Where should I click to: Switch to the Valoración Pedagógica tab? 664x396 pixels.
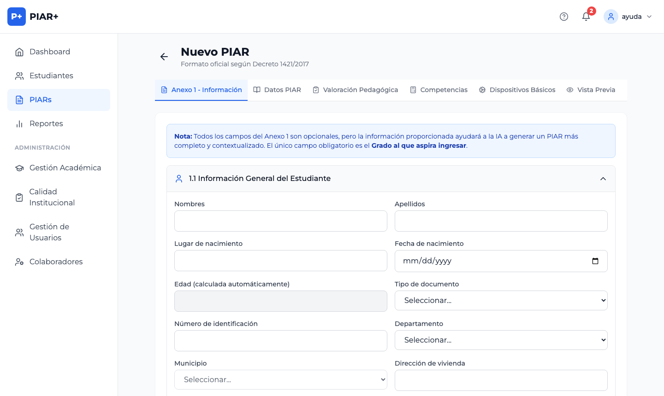click(x=355, y=90)
